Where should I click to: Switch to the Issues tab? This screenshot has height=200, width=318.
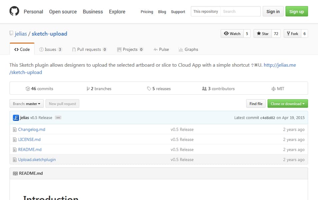50,49
